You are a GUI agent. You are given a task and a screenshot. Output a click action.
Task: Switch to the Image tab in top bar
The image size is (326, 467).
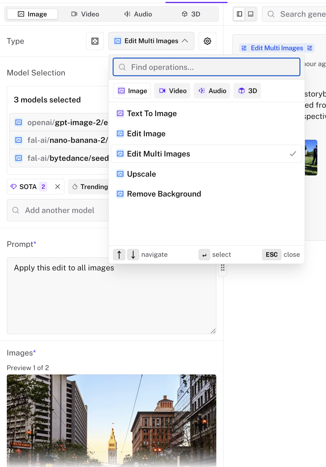pyautogui.click(x=32, y=14)
